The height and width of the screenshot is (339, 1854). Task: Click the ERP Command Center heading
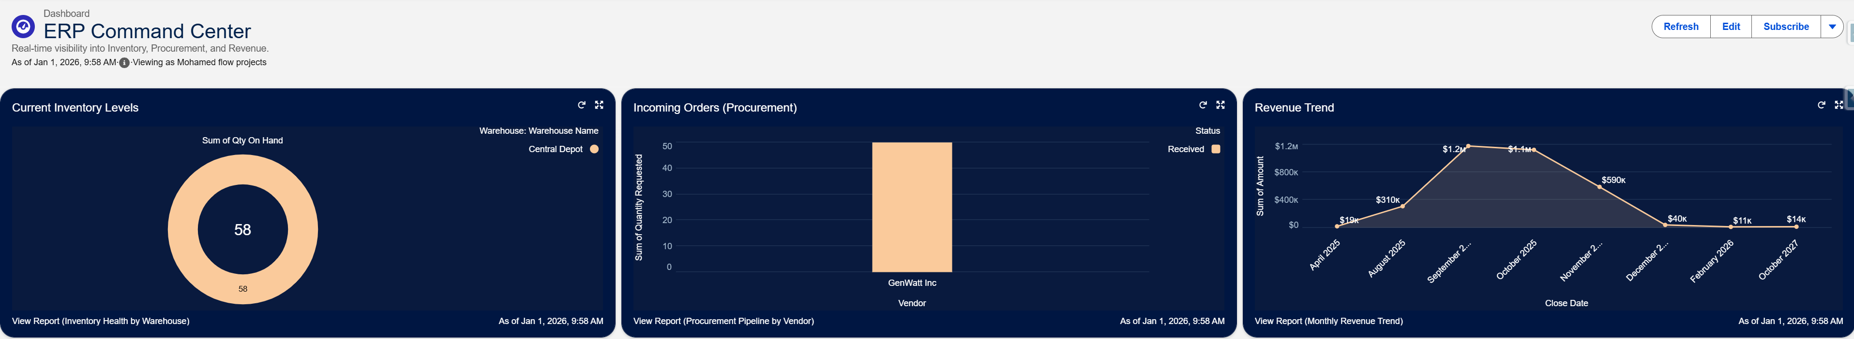148,31
